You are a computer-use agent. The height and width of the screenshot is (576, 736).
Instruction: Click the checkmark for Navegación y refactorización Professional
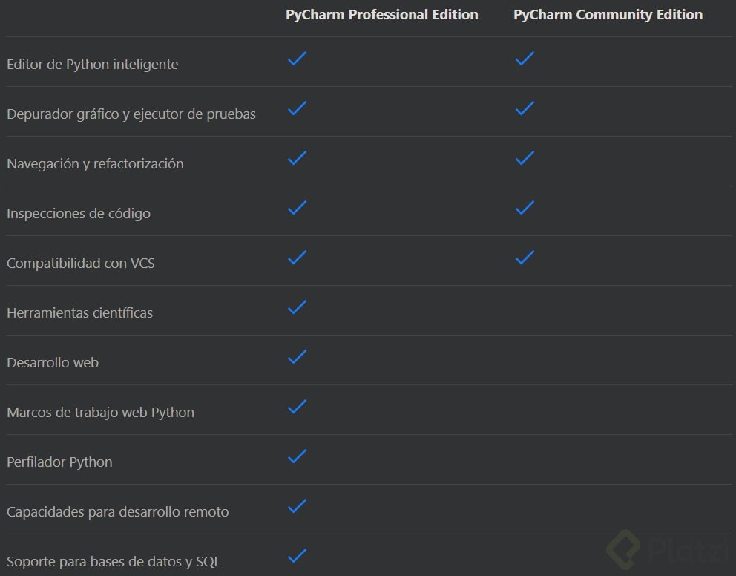click(x=297, y=158)
